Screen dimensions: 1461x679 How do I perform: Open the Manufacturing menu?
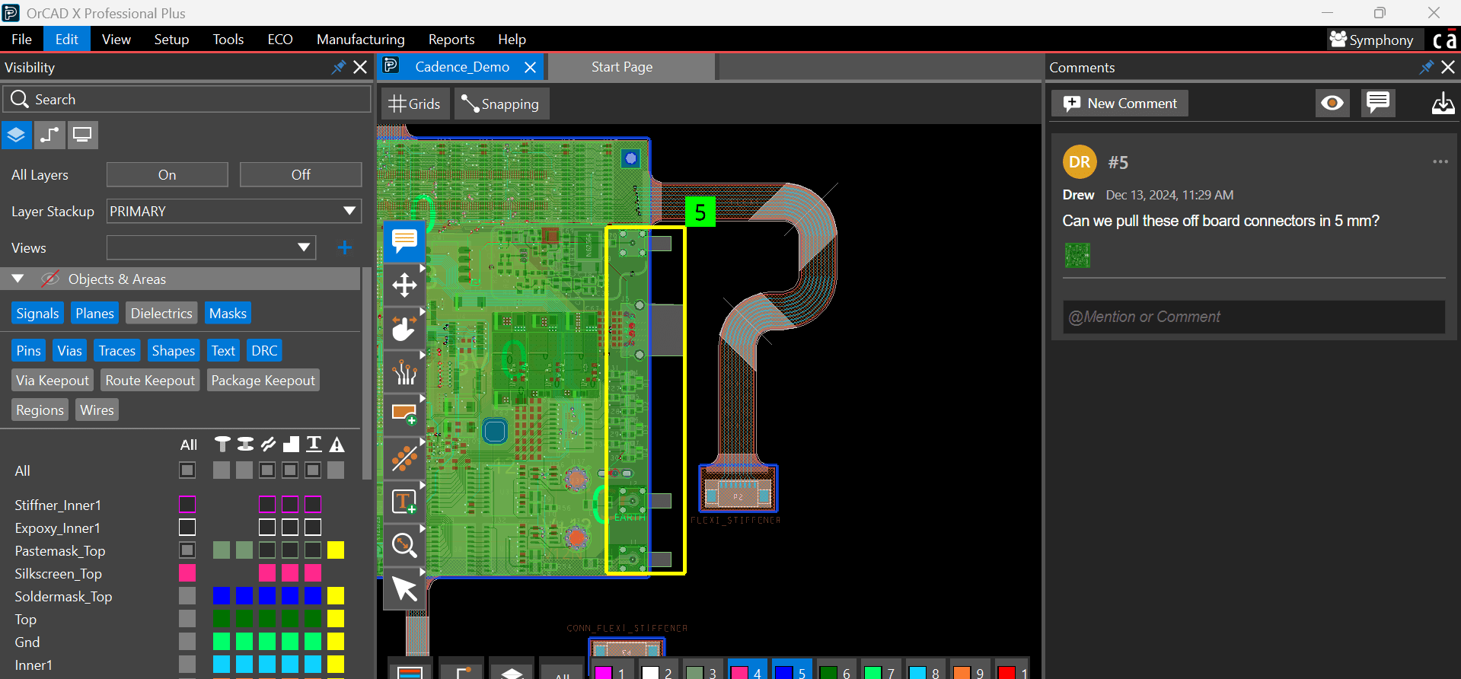click(361, 40)
